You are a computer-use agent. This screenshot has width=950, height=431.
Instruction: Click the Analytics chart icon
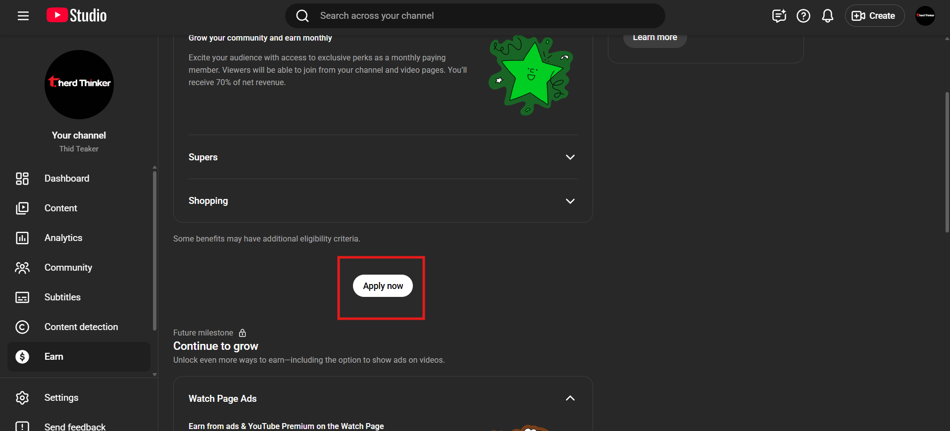click(22, 238)
